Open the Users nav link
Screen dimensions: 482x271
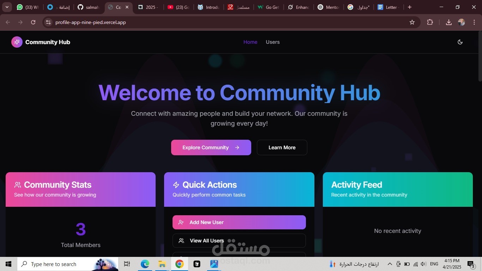pos(273,42)
